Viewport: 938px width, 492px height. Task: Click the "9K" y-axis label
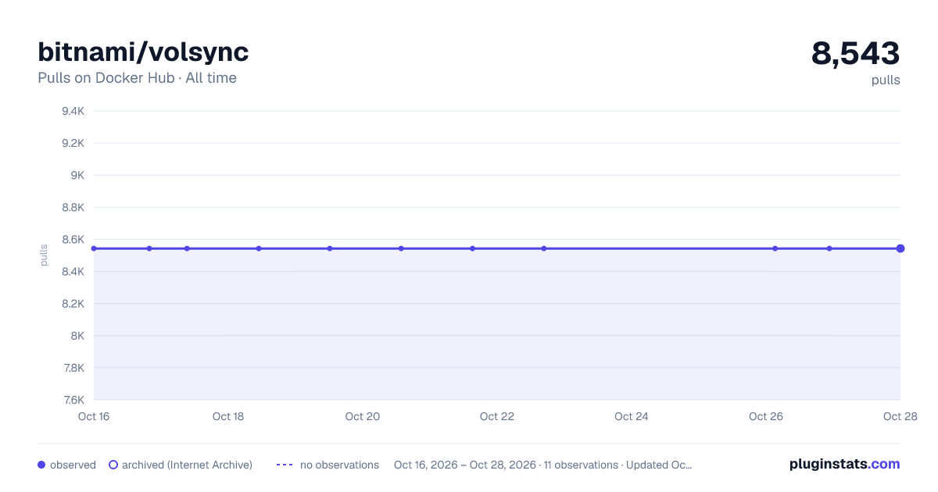pos(77,175)
